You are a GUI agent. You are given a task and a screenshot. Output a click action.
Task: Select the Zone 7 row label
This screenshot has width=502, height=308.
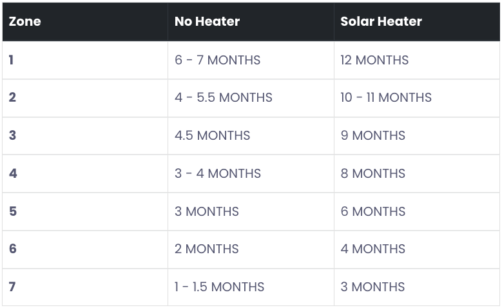coord(12,287)
